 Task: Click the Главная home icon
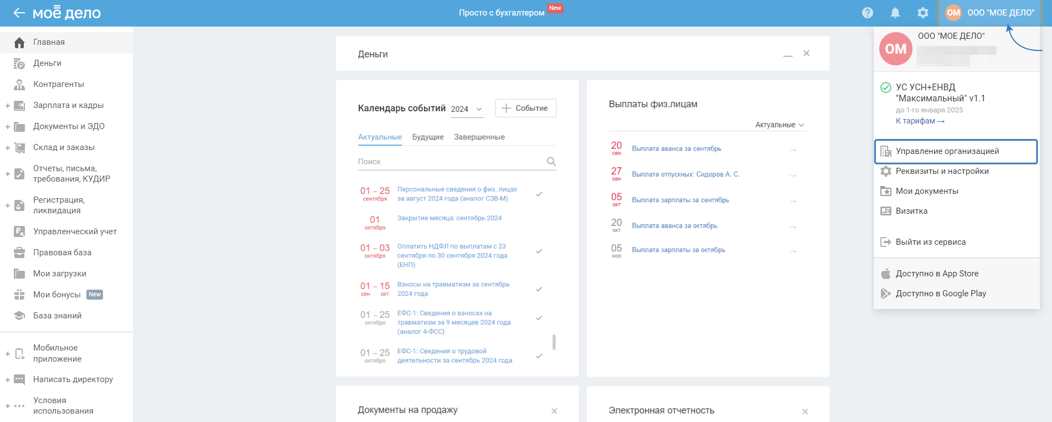[19, 43]
